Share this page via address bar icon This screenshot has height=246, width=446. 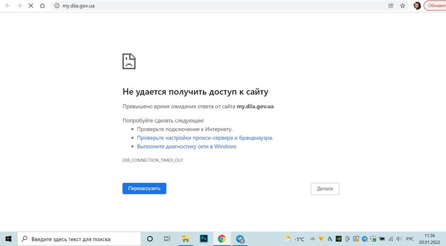coord(391,5)
